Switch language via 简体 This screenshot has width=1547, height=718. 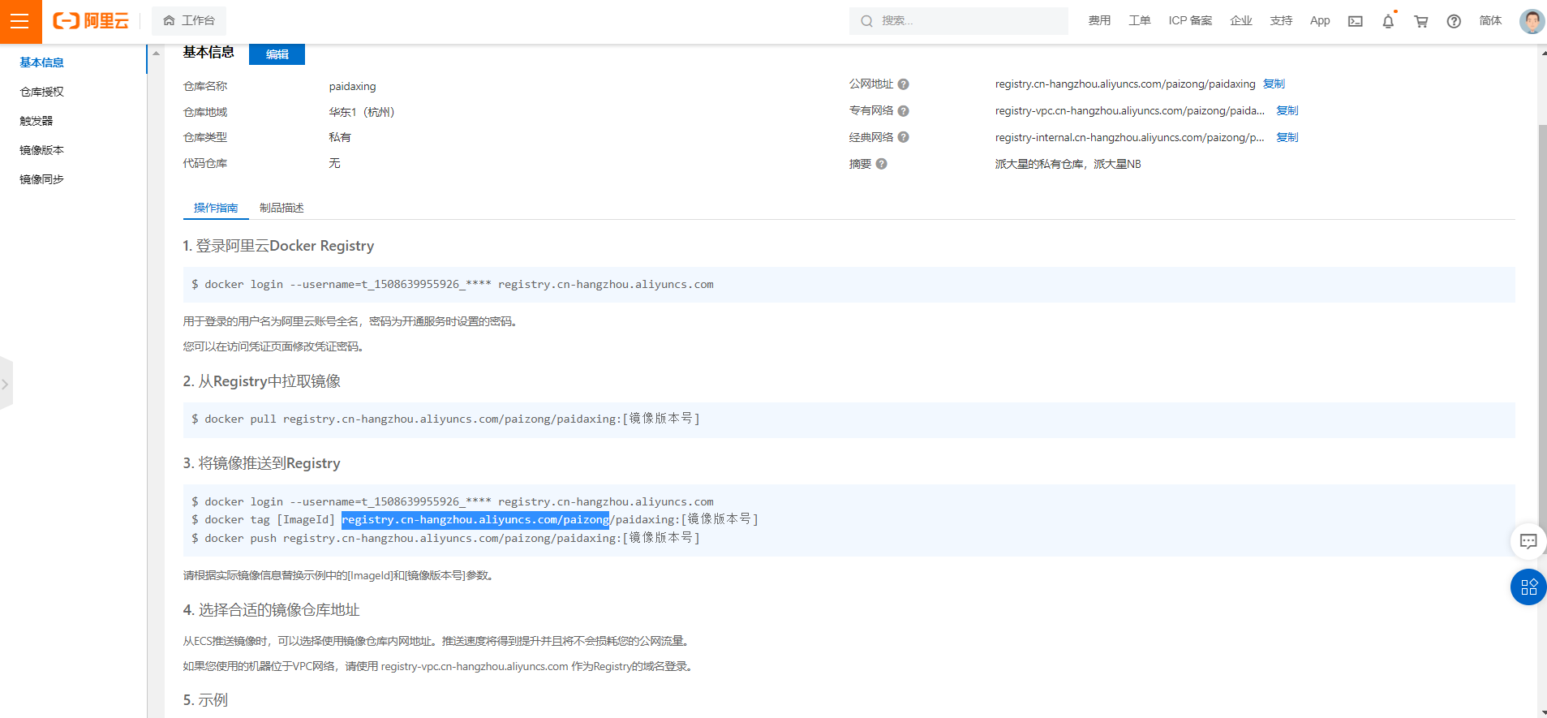pos(1490,21)
